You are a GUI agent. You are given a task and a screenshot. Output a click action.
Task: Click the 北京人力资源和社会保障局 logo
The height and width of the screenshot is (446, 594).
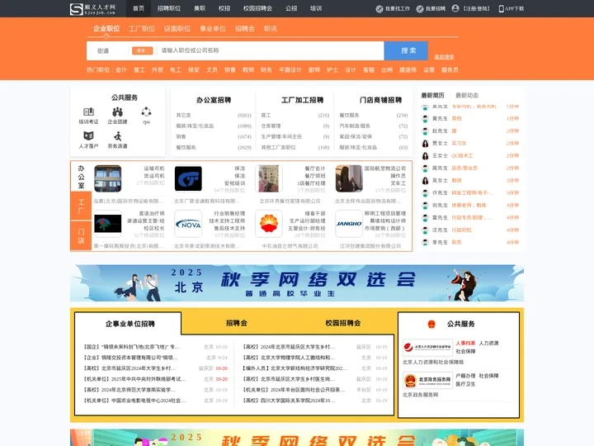click(x=427, y=348)
